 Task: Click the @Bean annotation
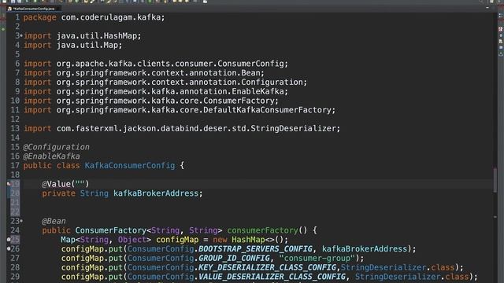(x=54, y=221)
